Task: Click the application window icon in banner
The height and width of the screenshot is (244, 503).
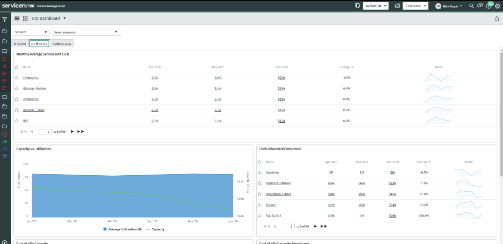Action: coord(397,6)
